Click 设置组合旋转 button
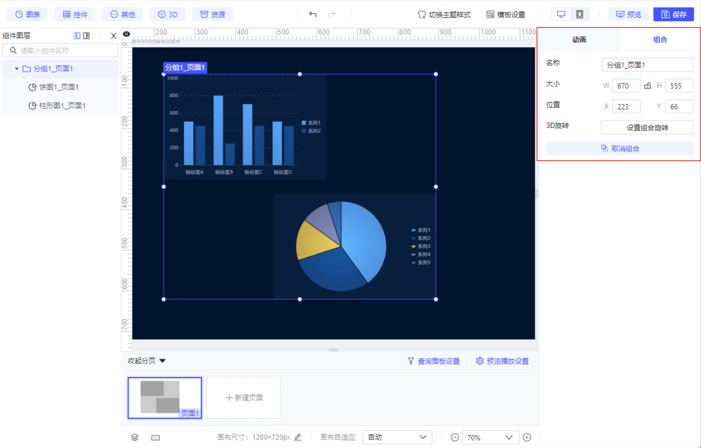The height and width of the screenshot is (448, 701). [x=647, y=127]
